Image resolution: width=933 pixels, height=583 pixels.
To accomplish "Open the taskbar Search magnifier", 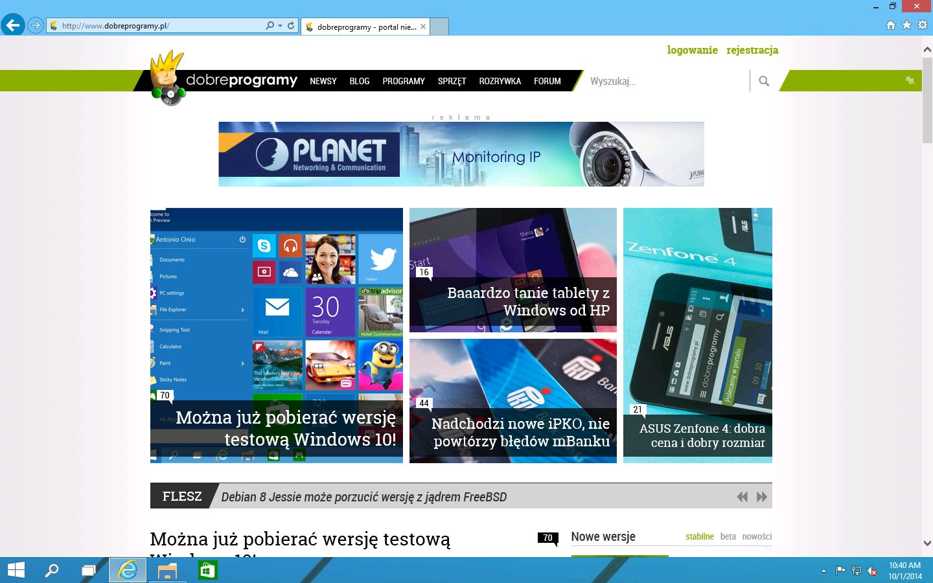I will click(x=51, y=570).
